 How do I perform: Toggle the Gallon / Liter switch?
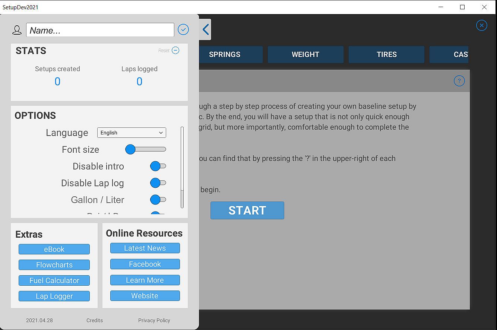click(158, 200)
